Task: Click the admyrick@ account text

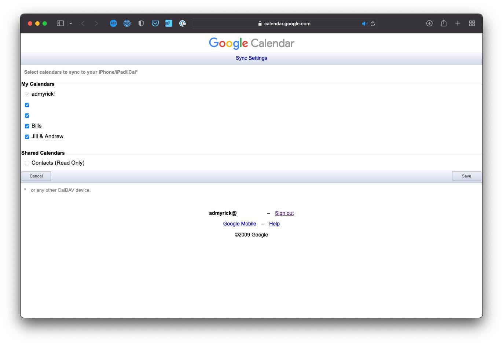Action: coord(223,213)
